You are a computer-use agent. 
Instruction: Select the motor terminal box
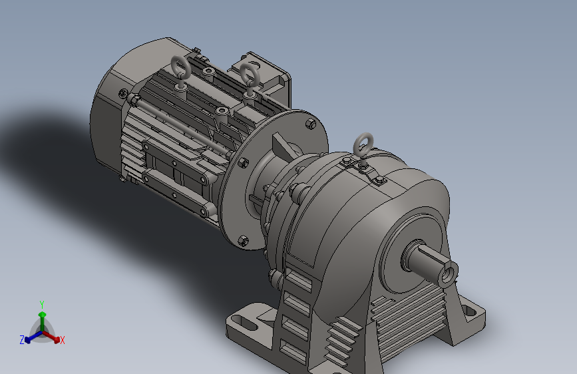pyautogui.click(x=262, y=75)
